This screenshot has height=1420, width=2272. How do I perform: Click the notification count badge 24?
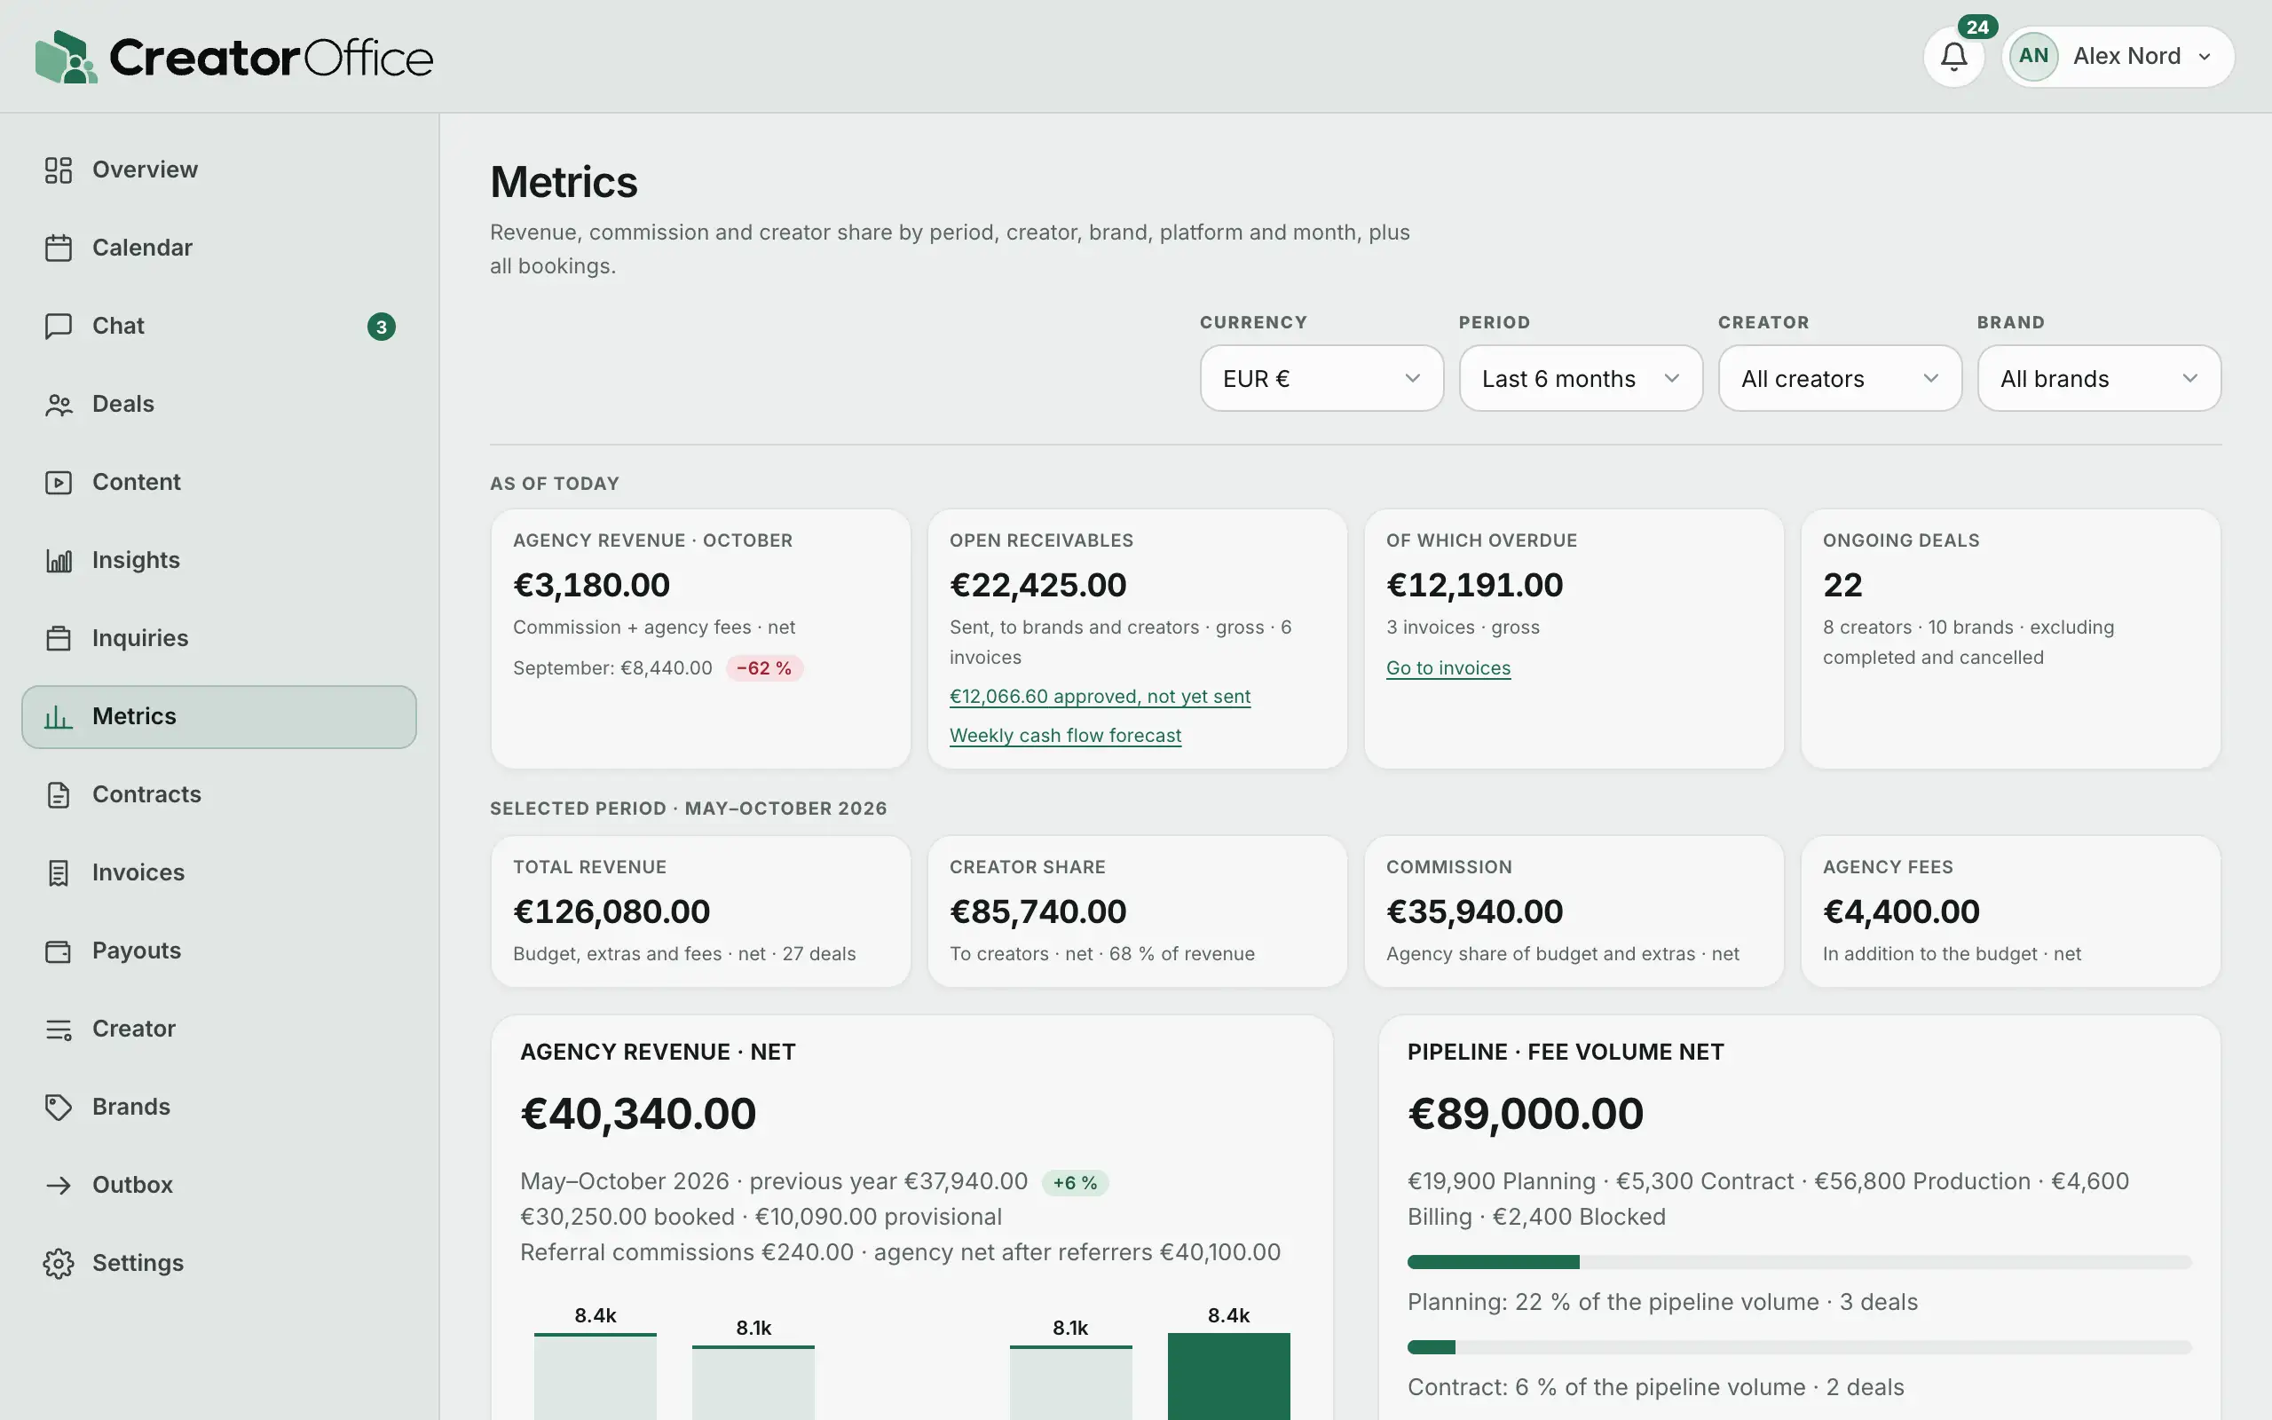[1977, 28]
